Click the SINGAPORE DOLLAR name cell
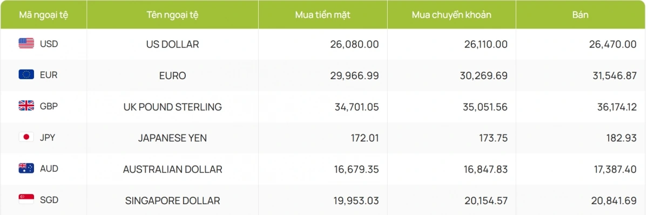The image size is (648, 215). [172, 200]
